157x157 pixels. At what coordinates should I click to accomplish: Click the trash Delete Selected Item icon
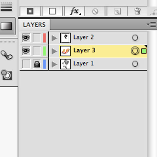[x=137, y=11]
